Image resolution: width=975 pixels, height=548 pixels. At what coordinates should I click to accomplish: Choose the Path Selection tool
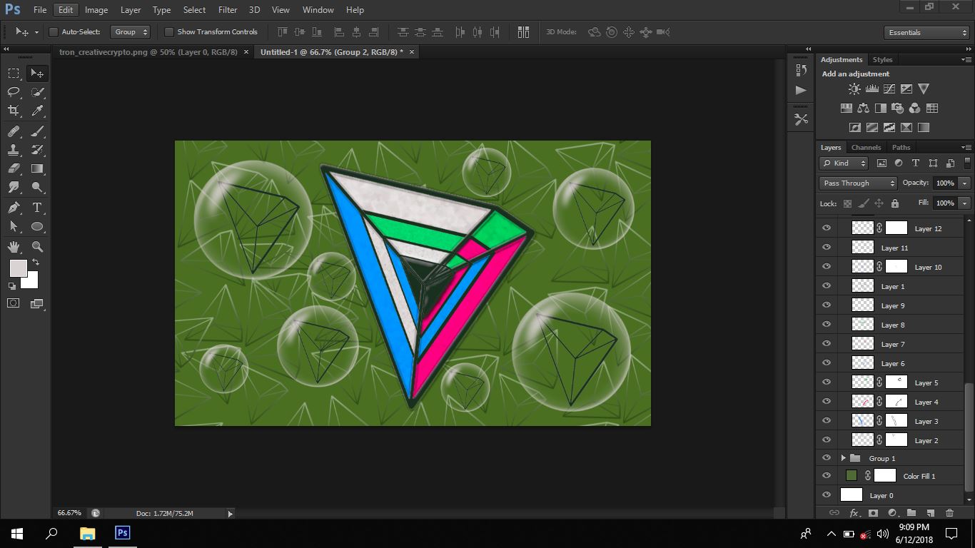[x=14, y=226]
